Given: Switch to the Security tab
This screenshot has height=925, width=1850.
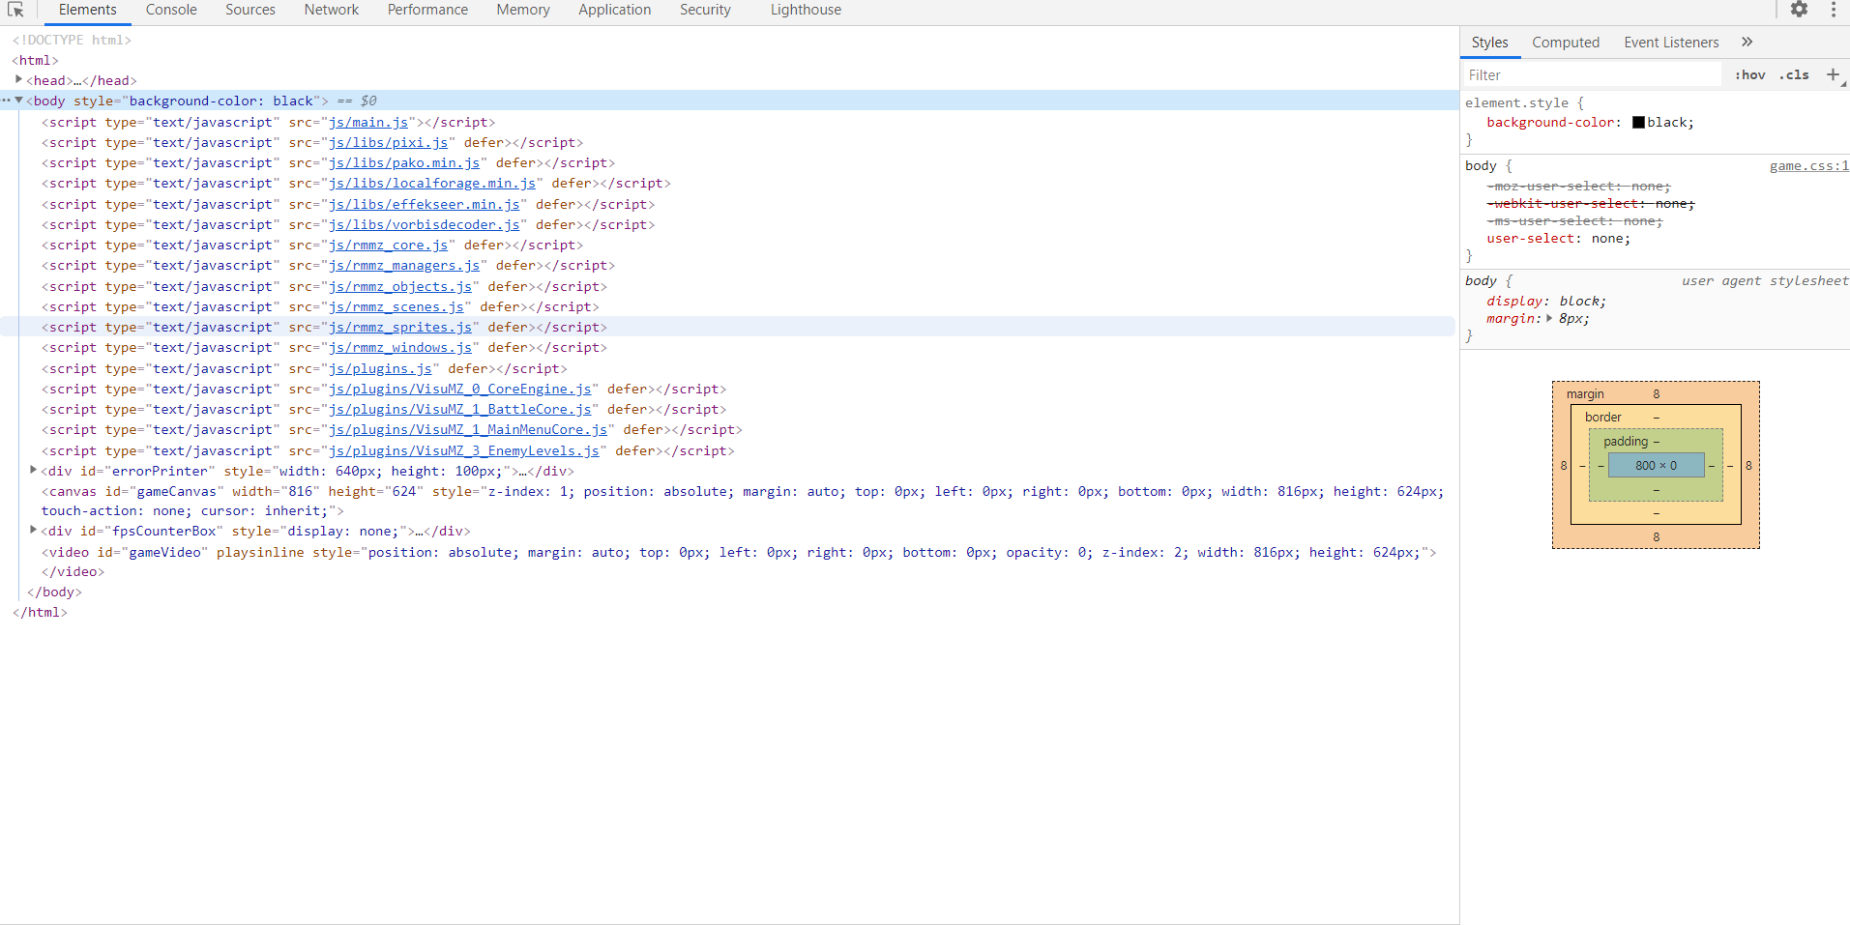Looking at the screenshot, I should (705, 10).
